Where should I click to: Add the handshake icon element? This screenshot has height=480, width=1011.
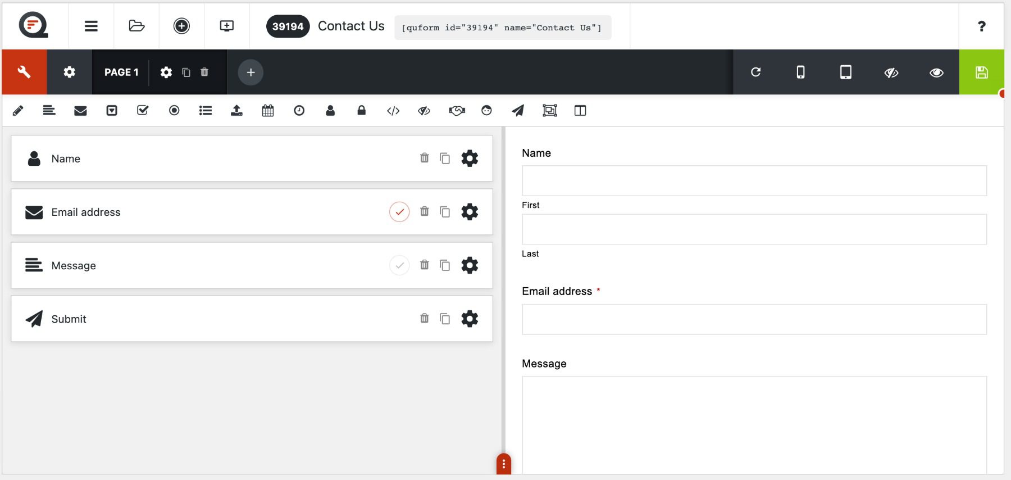coord(457,111)
